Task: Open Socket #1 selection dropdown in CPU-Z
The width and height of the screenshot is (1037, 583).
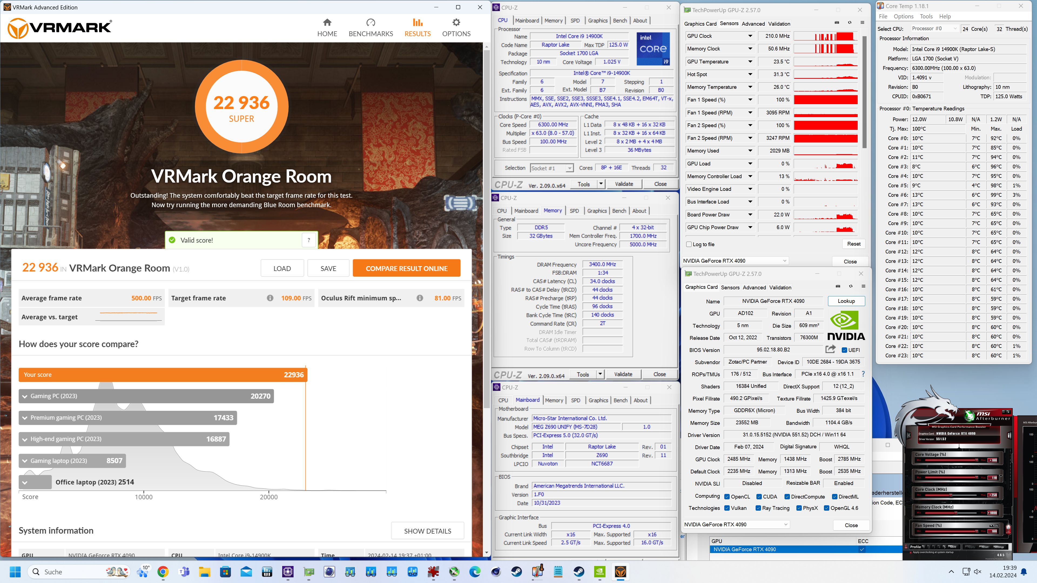Action: 551,168
